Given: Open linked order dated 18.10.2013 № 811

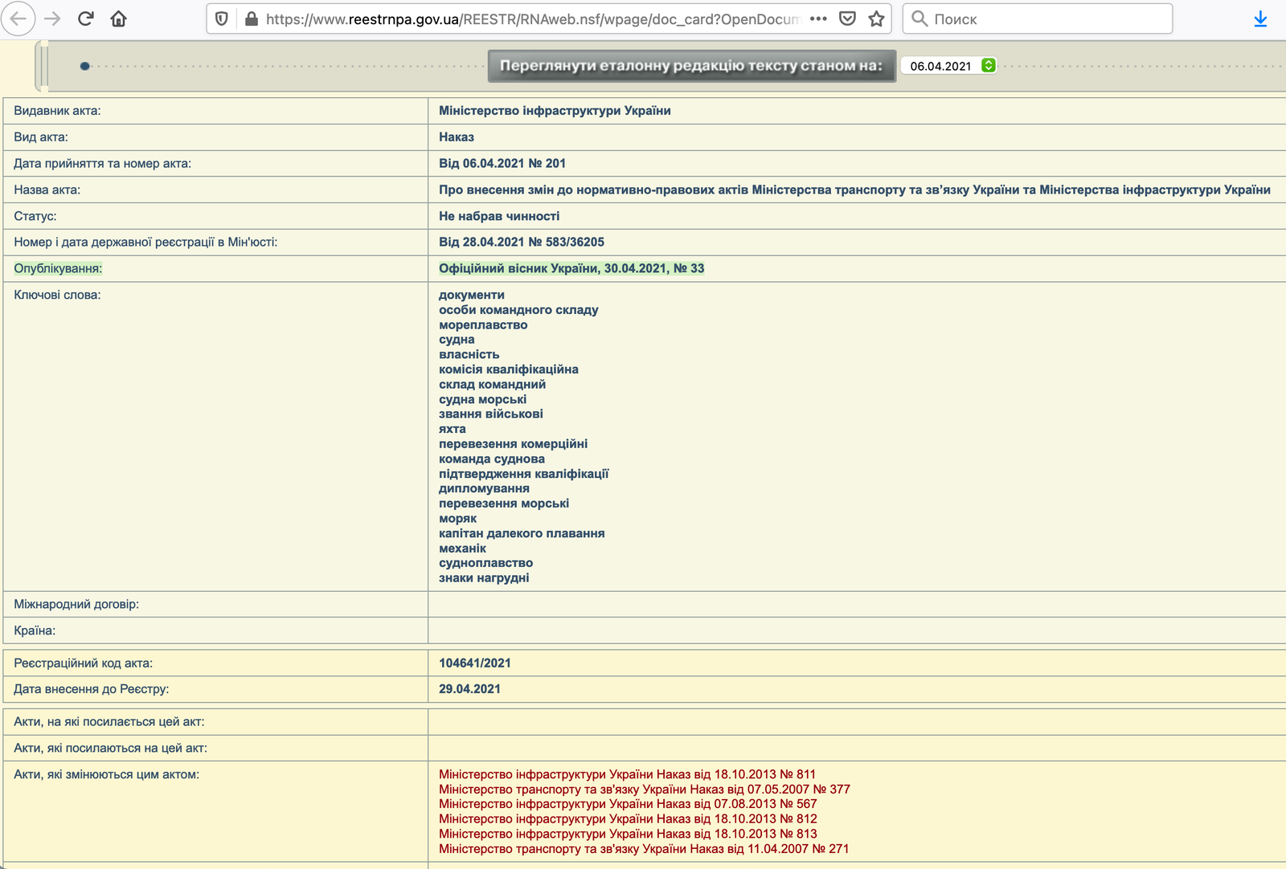Looking at the screenshot, I should click(627, 774).
